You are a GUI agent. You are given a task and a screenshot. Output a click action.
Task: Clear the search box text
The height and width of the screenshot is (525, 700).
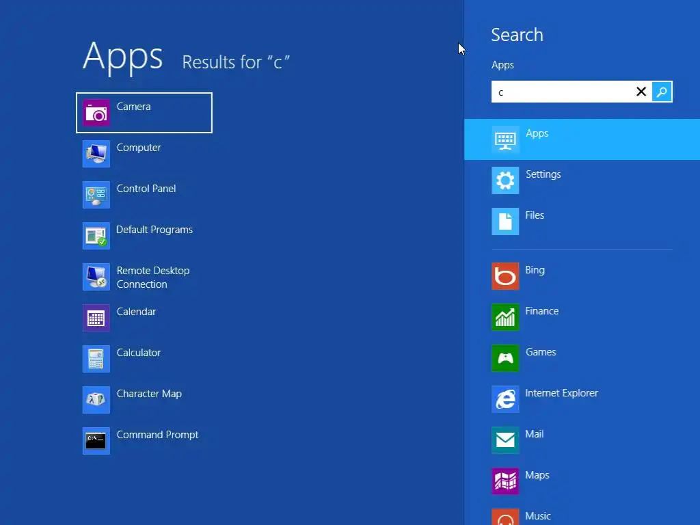coord(641,92)
